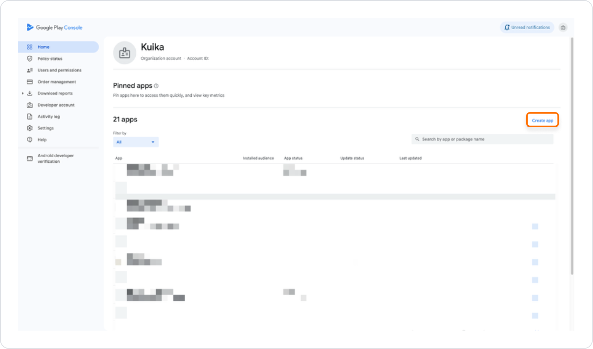The width and height of the screenshot is (593, 349).
Task: Click the Update status column header
Action: coord(352,158)
